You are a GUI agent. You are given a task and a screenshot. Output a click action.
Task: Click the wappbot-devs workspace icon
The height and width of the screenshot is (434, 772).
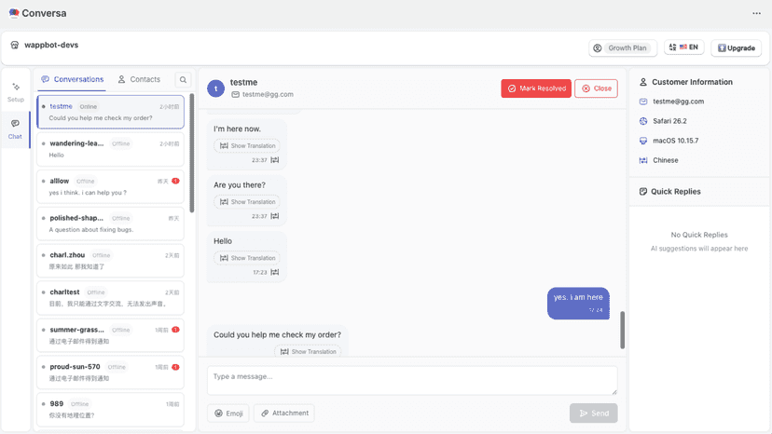click(x=15, y=45)
